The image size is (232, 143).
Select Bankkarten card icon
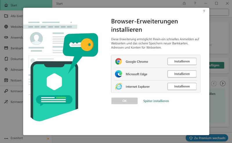pos(6,48)
